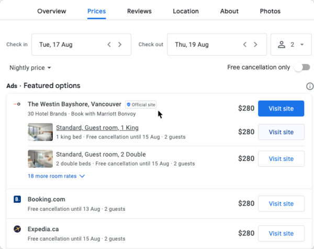Go to previous check-in date
The width and height of the screenshot is (314, 249).
pyautogui.click(x=109, y=45)
